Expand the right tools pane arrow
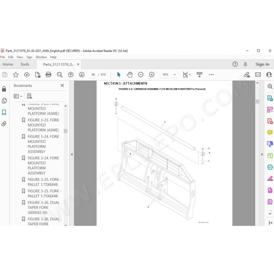This screenshot has height=274, width=274. pos(261,155)
